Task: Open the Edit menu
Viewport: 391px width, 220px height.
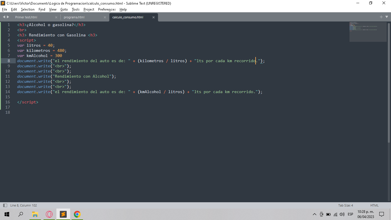Action: (x=14, y=9)
